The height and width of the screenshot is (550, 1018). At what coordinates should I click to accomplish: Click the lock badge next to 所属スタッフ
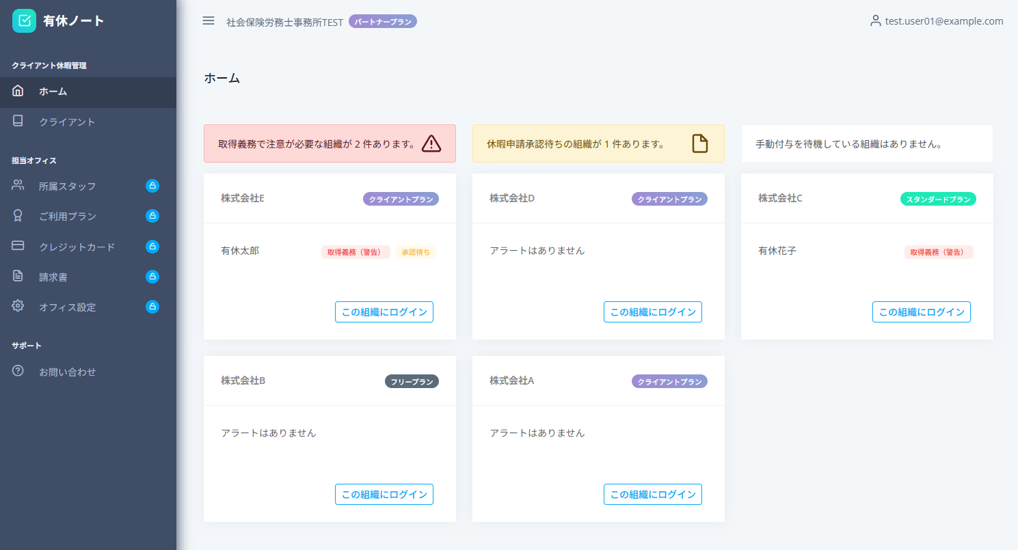click(x=152, y=185)
